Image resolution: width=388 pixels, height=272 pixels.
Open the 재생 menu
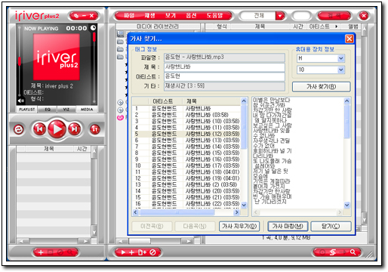tap(149, 16)
